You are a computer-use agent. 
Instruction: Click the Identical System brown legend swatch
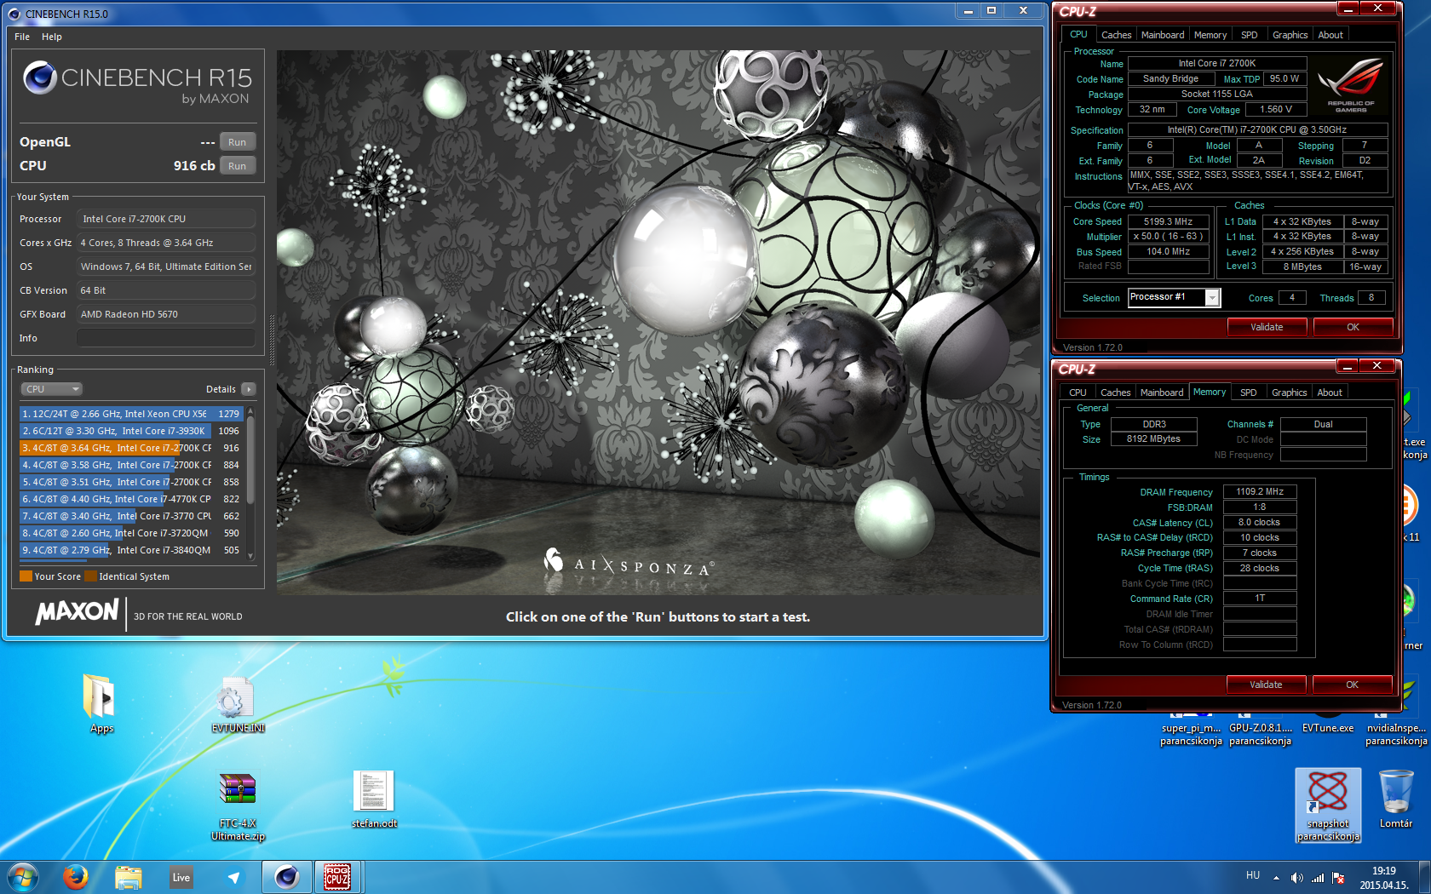tap(90, 576)
